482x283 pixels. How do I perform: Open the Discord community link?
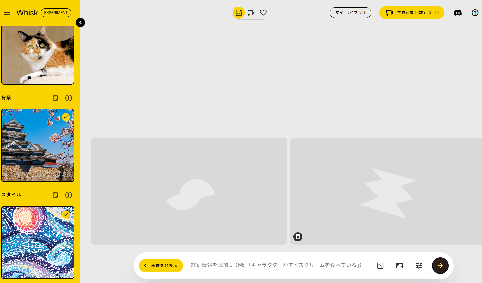click(x=458, y=13)
